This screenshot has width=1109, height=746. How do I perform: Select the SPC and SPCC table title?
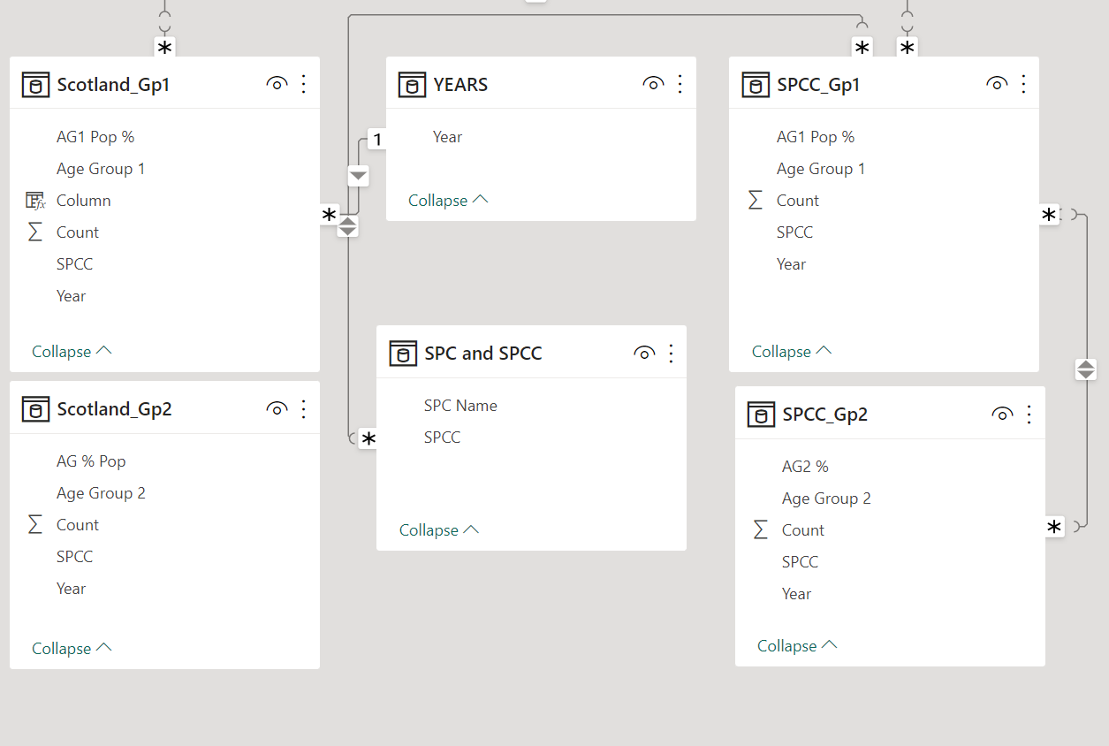pyautogui.click(x=483, y=354)
